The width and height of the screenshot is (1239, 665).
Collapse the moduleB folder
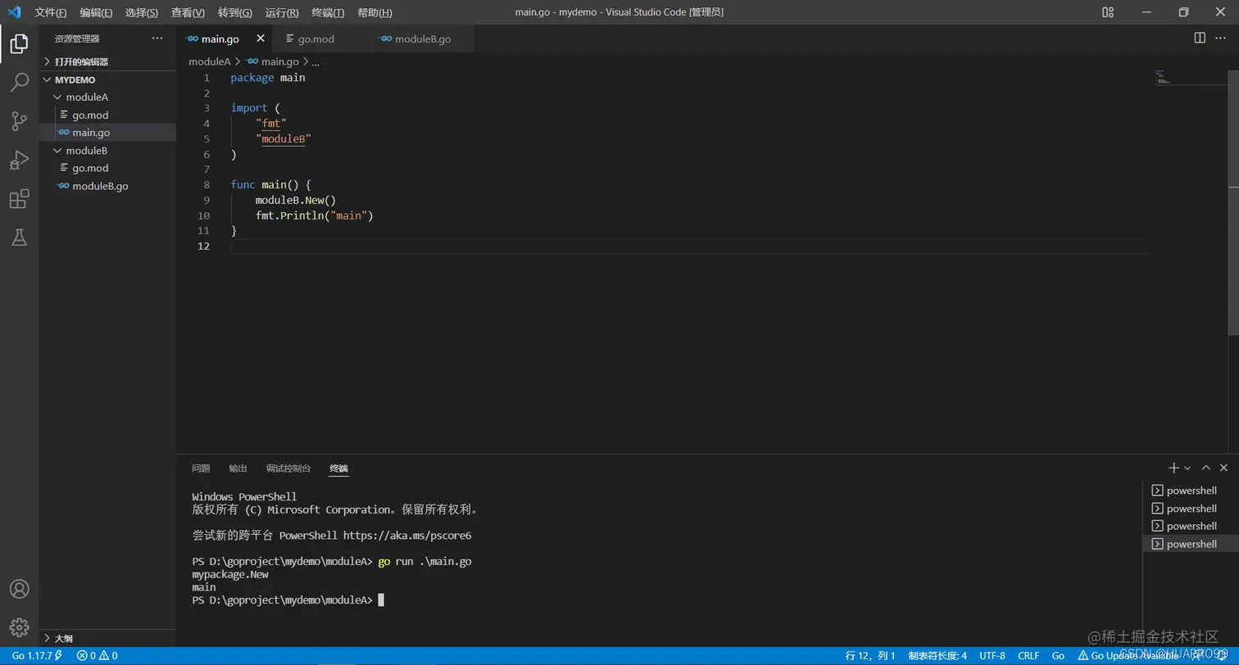107,151
